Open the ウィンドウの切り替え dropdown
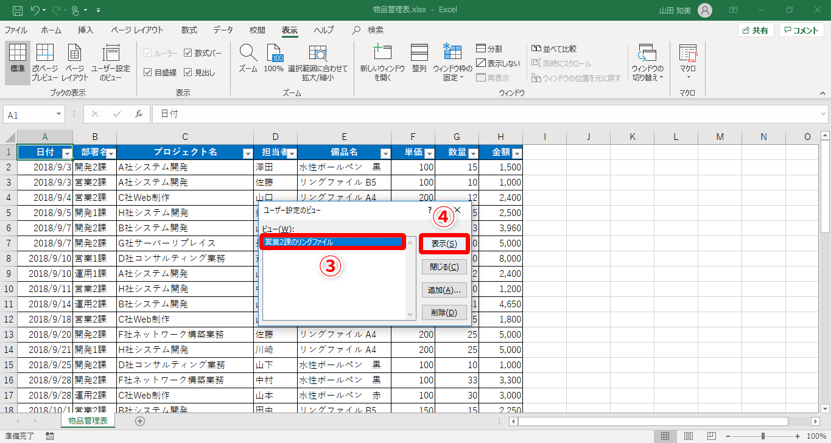Screen dimensions: 831x443 (x=647, y=63)
